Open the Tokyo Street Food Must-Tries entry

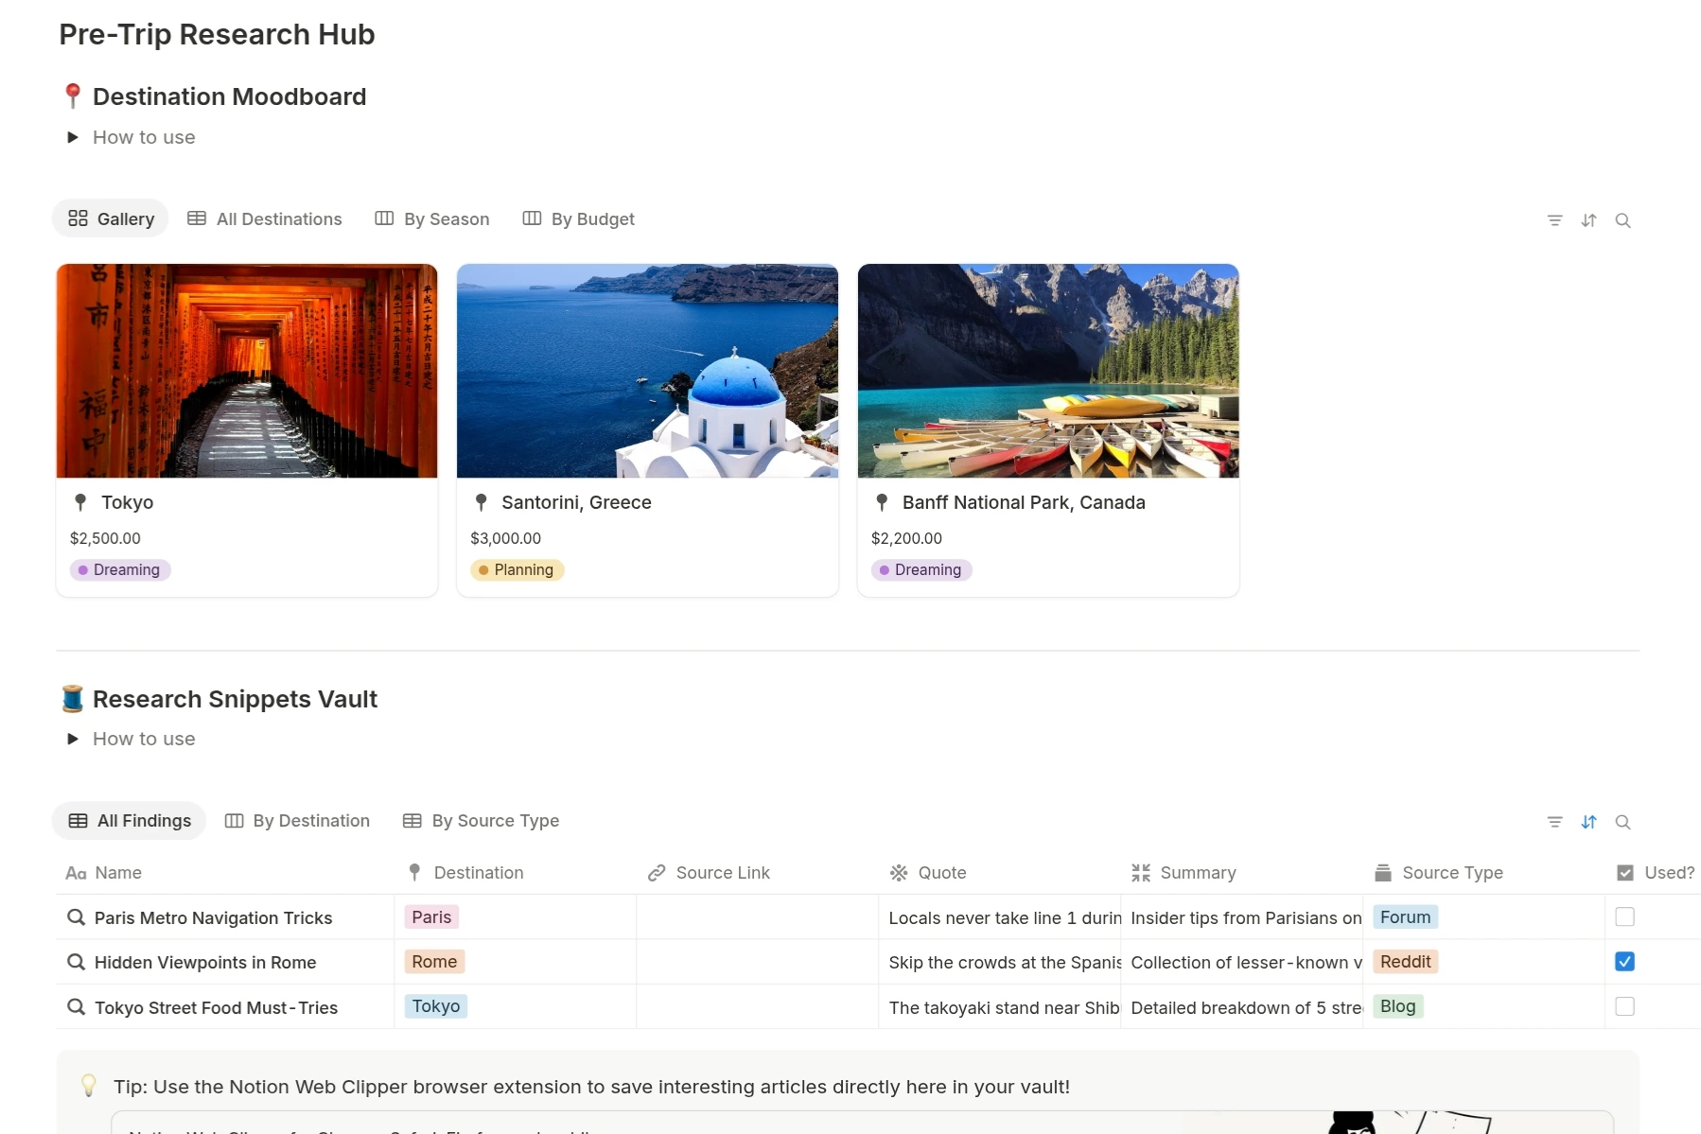216,1008
